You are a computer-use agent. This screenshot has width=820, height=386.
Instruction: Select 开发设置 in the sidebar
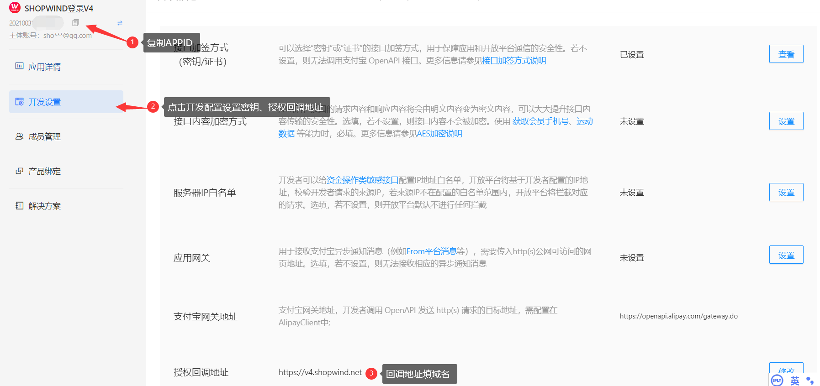66,102
